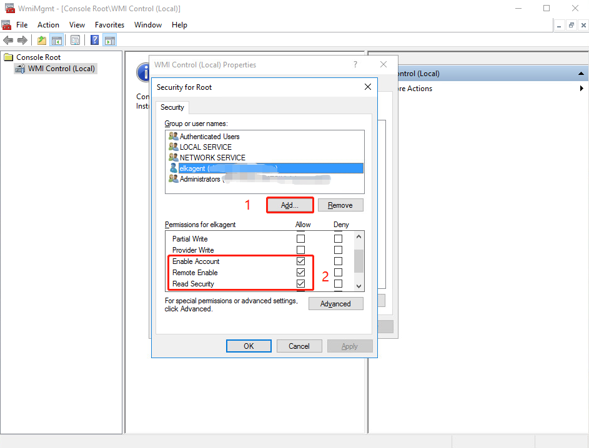Viewport: 589px width, 448px height.
Task: Click the Advanced button
Action: pos(335,303)
